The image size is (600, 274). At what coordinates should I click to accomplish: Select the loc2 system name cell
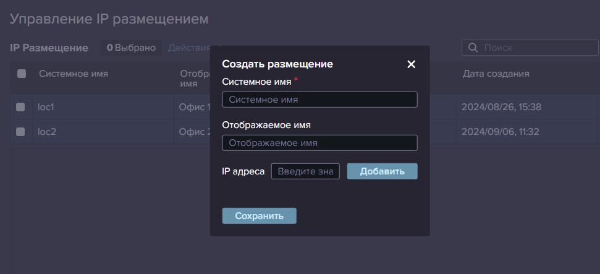point(47,132)
